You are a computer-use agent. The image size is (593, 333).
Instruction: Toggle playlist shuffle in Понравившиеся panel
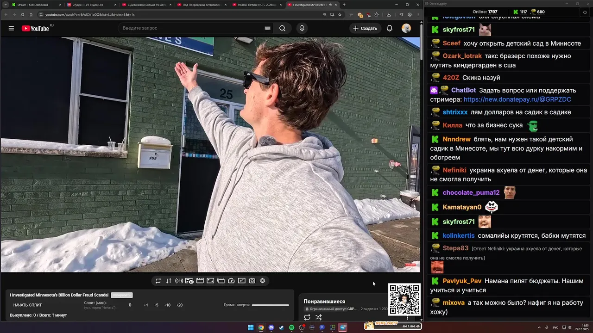319,317
